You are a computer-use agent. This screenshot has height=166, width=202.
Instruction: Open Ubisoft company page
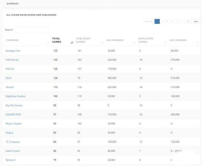pyautogui.click(x=10, y=87)
